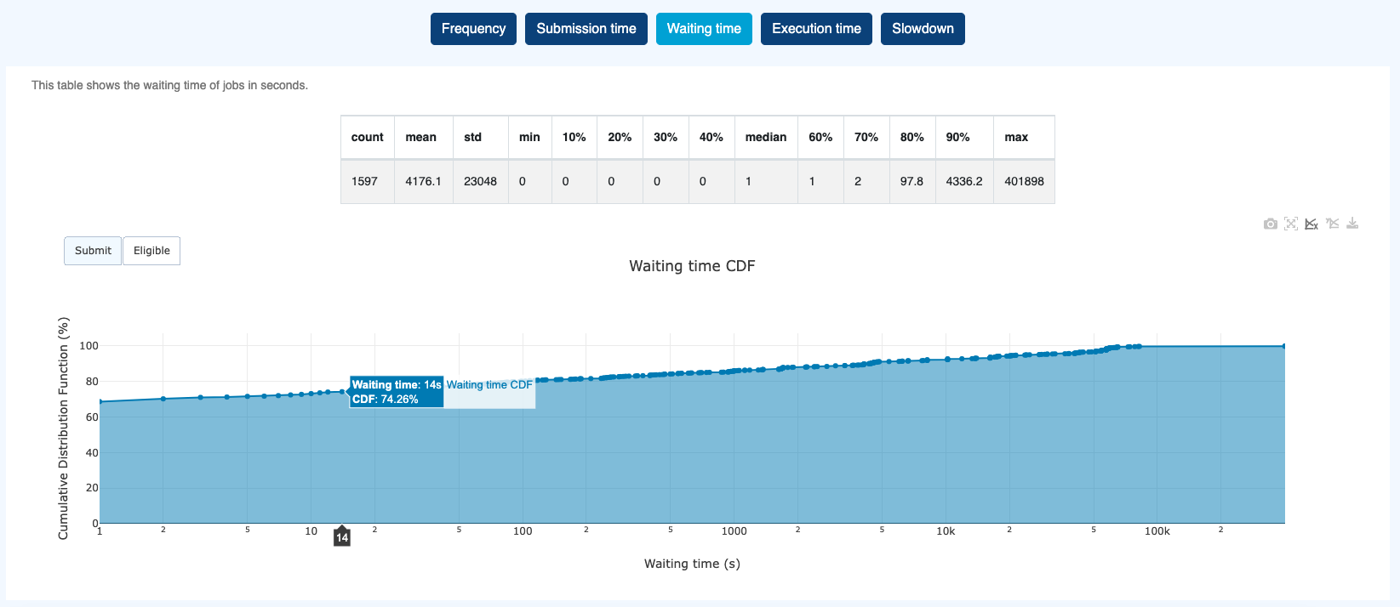The image size is (1400, 607).
Task: Click the Waiting time CDF chart title
Action: point(692,266)
